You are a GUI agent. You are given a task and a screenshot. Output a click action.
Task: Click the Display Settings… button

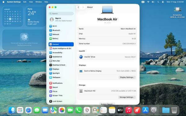click(x=127, y=77)
